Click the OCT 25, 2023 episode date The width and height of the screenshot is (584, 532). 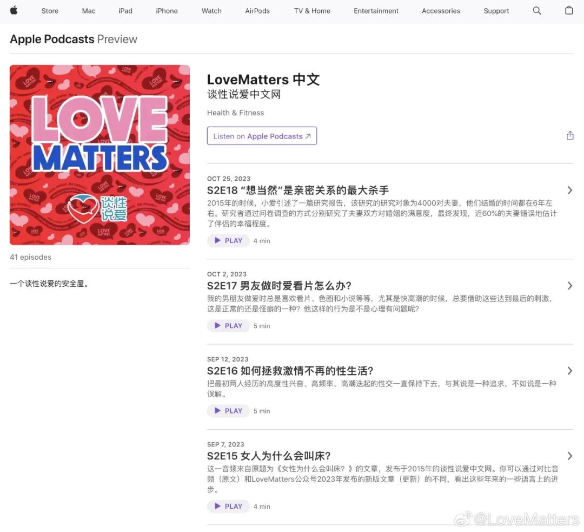pyautogui.click(x=229, y=179)
